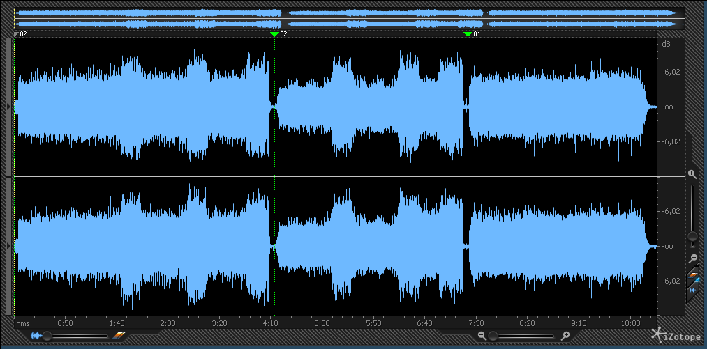Click the iZotope logo
Image resolution: width=707 pixels, height=349 pixels.
(676, 335)
